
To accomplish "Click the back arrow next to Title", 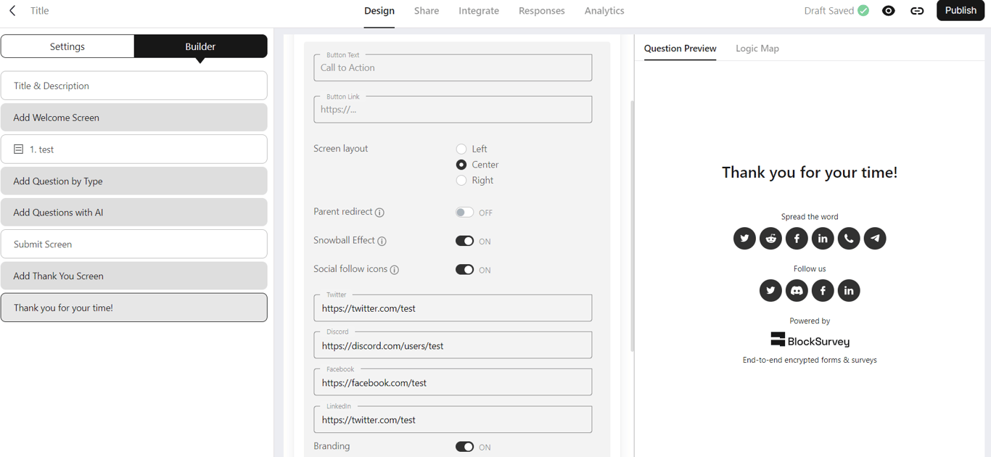I will (x=12, y=11).
